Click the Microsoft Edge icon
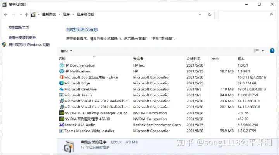 click(x=61, y=83)
